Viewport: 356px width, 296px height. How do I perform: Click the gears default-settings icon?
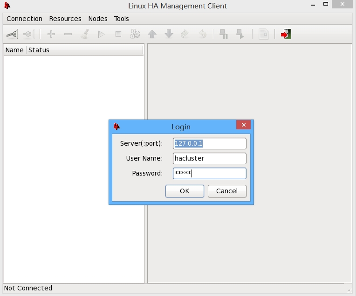[x=135, y=34]
